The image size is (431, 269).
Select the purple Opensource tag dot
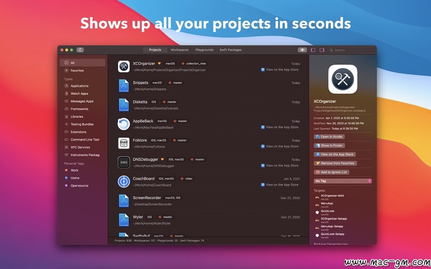click(66, 186)
